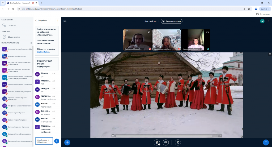Click the site info icon in address bar
272x147 pixels.
point(19,9)
